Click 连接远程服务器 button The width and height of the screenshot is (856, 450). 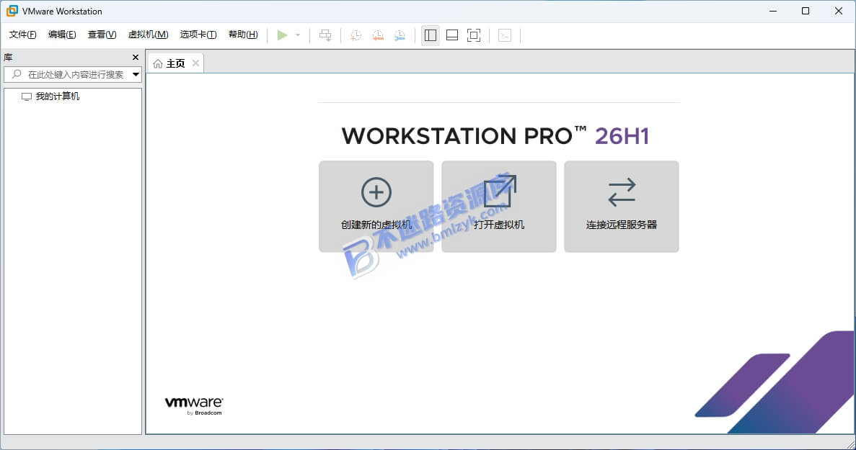click(621, 207)
